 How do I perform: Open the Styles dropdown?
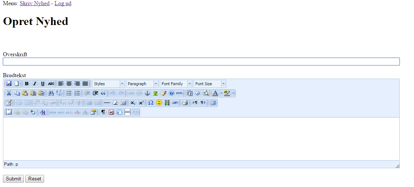point(108,84)
